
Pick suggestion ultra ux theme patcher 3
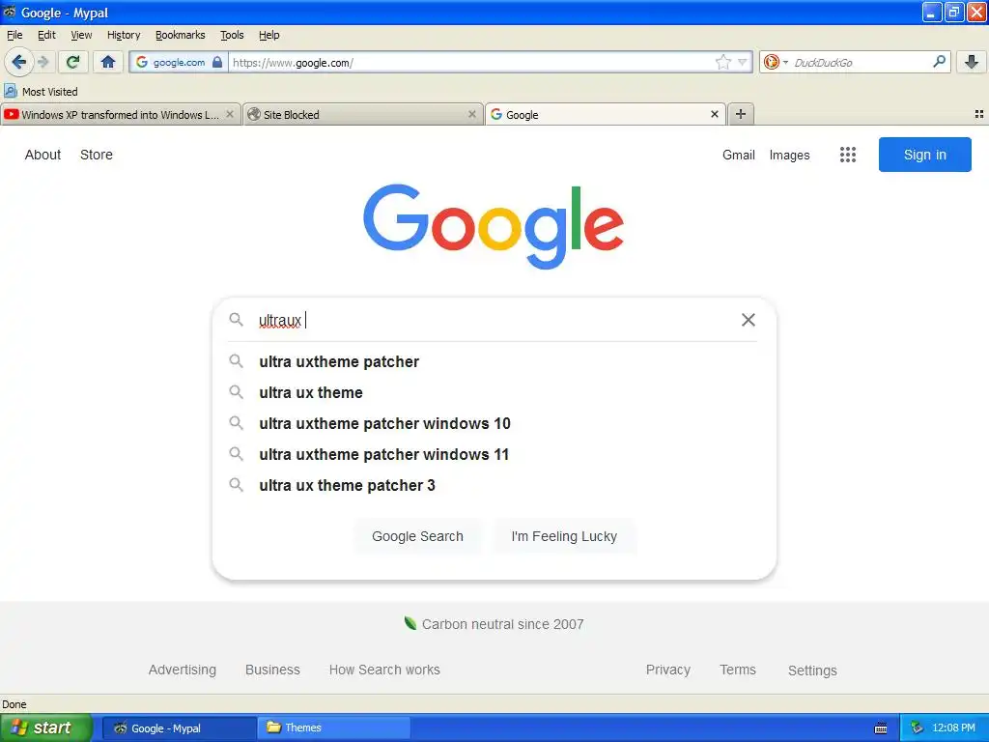(x=494, y=485)
